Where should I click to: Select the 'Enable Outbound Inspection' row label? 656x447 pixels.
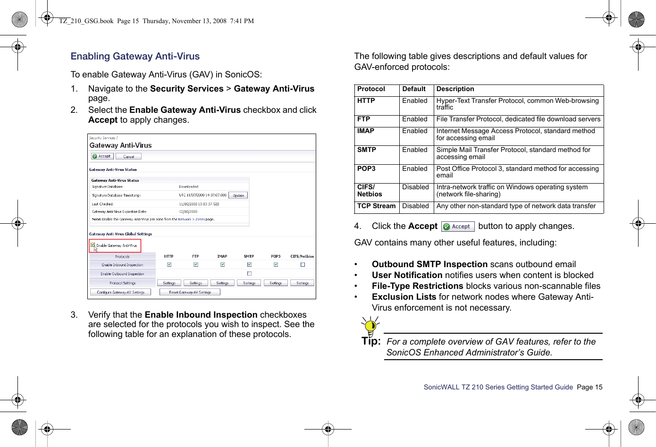tap(122, 274)
